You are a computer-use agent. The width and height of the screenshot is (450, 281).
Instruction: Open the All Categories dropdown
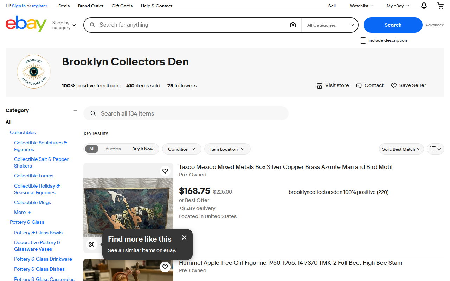point(330,25)
